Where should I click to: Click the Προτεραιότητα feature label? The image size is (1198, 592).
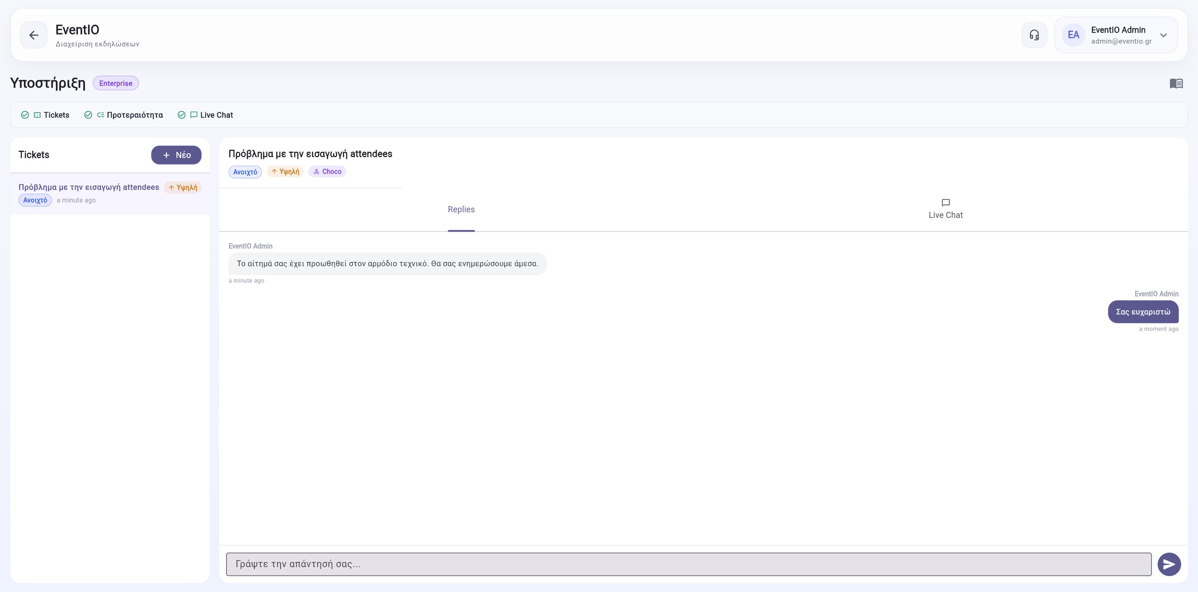[x=135, y=115]
